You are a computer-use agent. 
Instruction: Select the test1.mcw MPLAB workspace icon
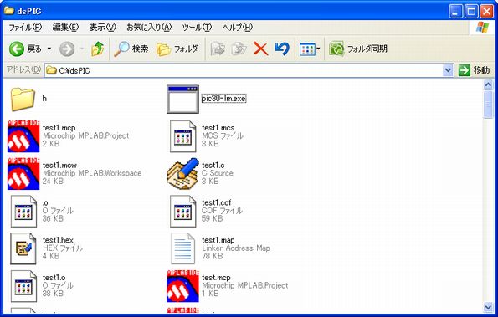pyautogui.click(x=23, y=174)
